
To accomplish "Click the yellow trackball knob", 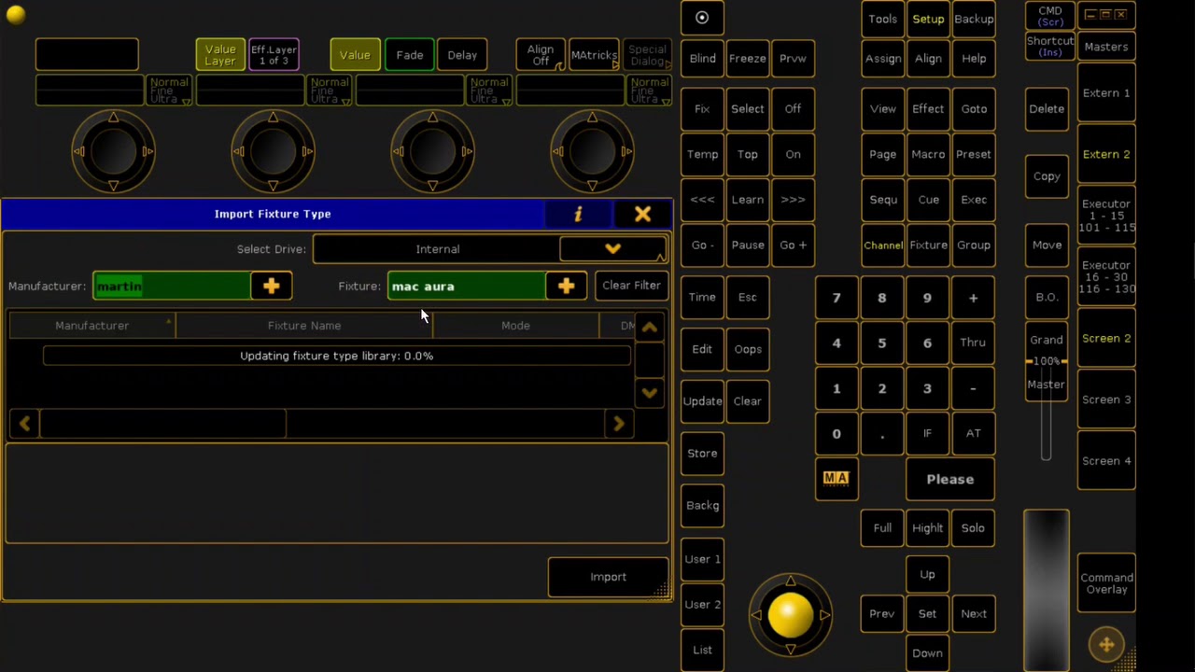I will 790,614.
